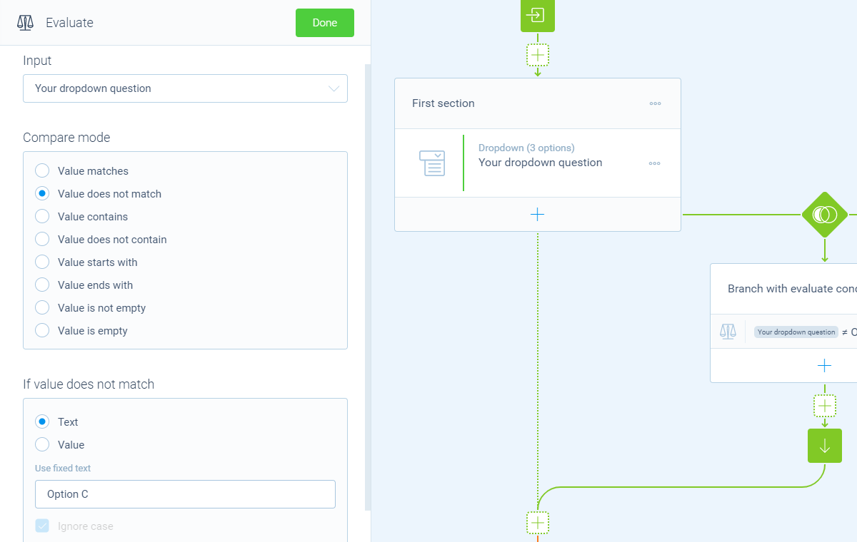
Task: Toggle the 'Ignore case' checkbox
Action: tap(42, 526)
